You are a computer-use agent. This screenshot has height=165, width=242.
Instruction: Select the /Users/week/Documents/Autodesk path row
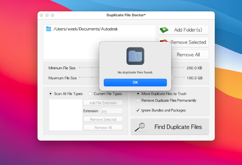click(x=99, y=29)
